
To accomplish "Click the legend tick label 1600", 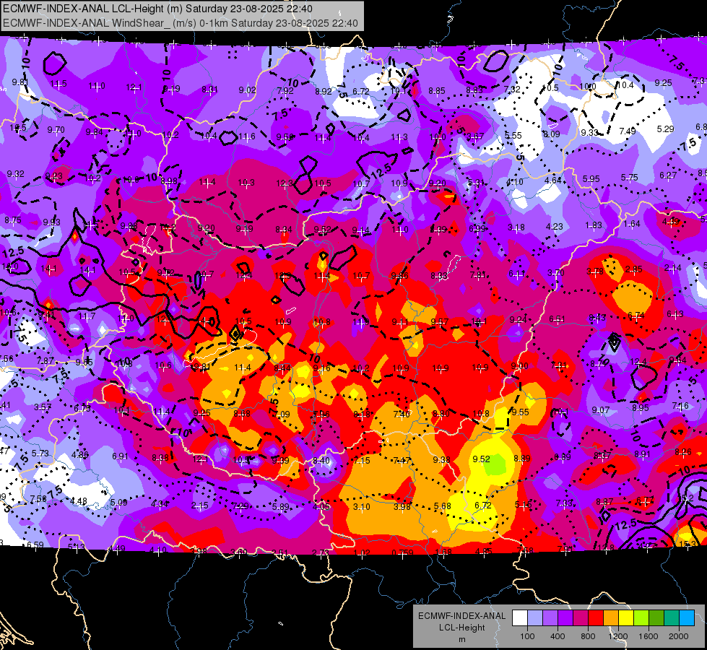I will [649, 636].
